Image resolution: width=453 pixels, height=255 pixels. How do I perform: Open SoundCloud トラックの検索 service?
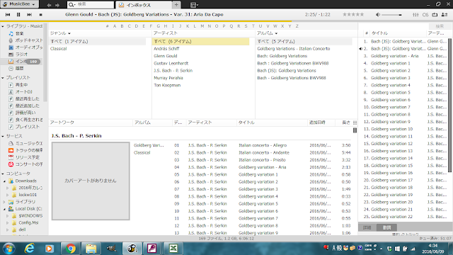[x=25, y=150]
